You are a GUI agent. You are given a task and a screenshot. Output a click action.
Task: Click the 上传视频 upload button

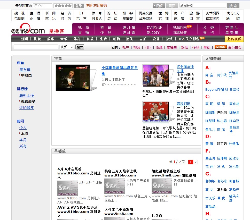(234, 39)
